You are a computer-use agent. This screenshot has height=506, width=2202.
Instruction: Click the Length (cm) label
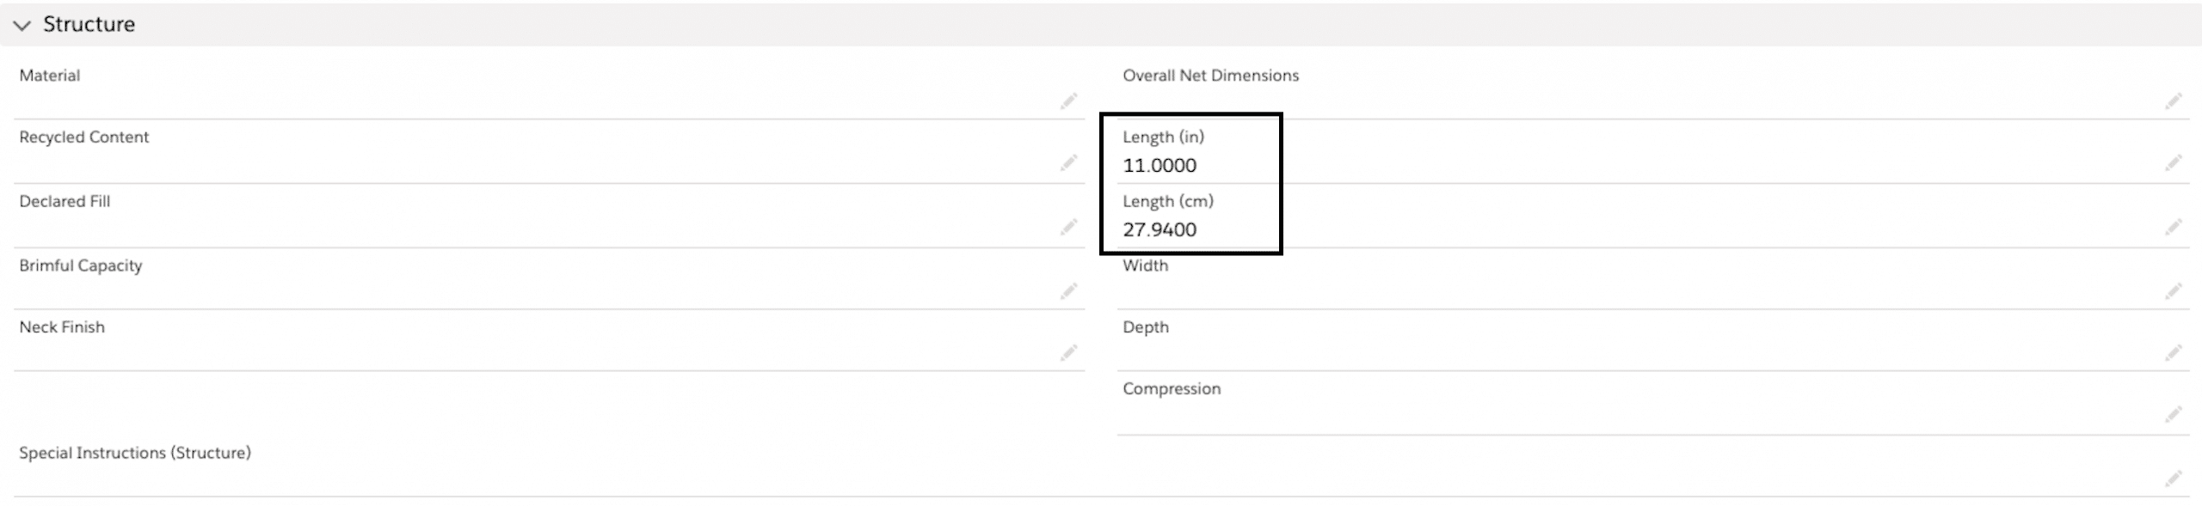[1168, 201]
